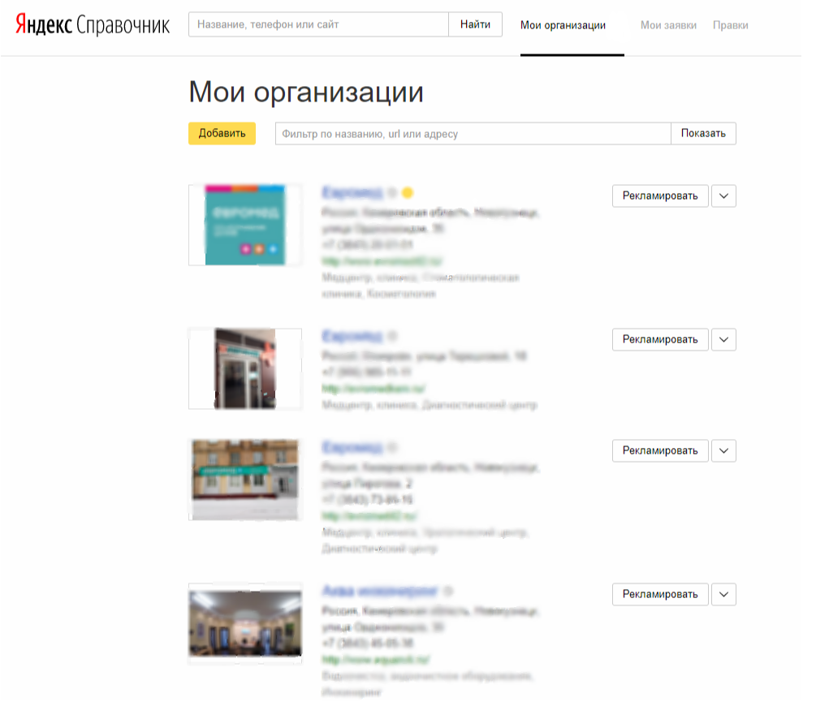Viewport: 829px width, 706px height.
Task: Open the entrance door photo of second organization
Action: pyautogui.click(x=245, y=368)
